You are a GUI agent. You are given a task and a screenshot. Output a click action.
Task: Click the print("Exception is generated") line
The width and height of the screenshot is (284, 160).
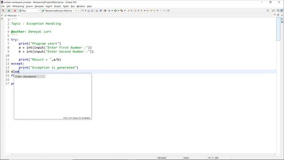pyautogui.click(x=48, y=68)
